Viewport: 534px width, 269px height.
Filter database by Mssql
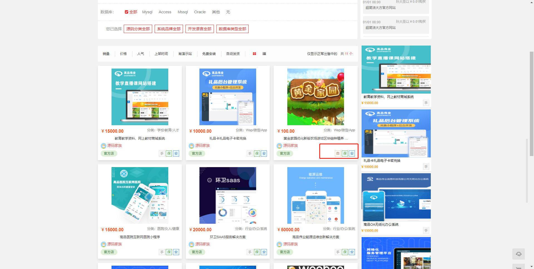183,12
